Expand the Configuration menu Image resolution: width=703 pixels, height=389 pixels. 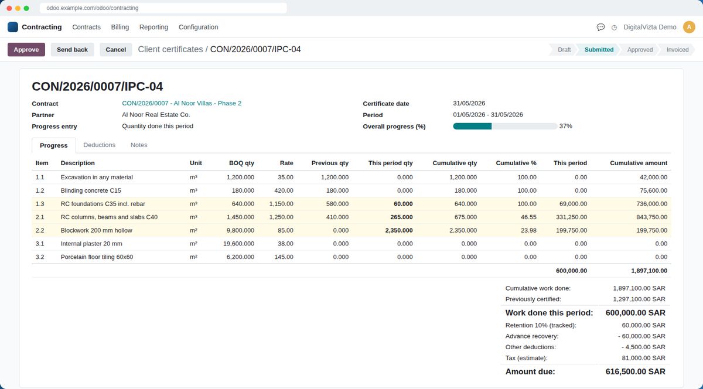click(x=199, y=27)
